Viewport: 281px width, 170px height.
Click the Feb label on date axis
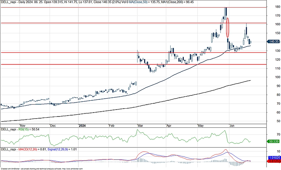[111, 126]
